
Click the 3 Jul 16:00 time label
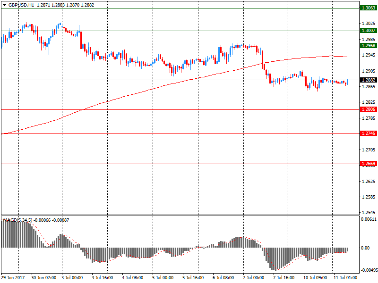102,278
